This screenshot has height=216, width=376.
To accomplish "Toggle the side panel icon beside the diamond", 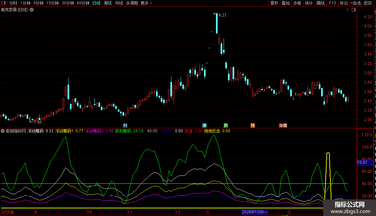I will tap(353, 10).
